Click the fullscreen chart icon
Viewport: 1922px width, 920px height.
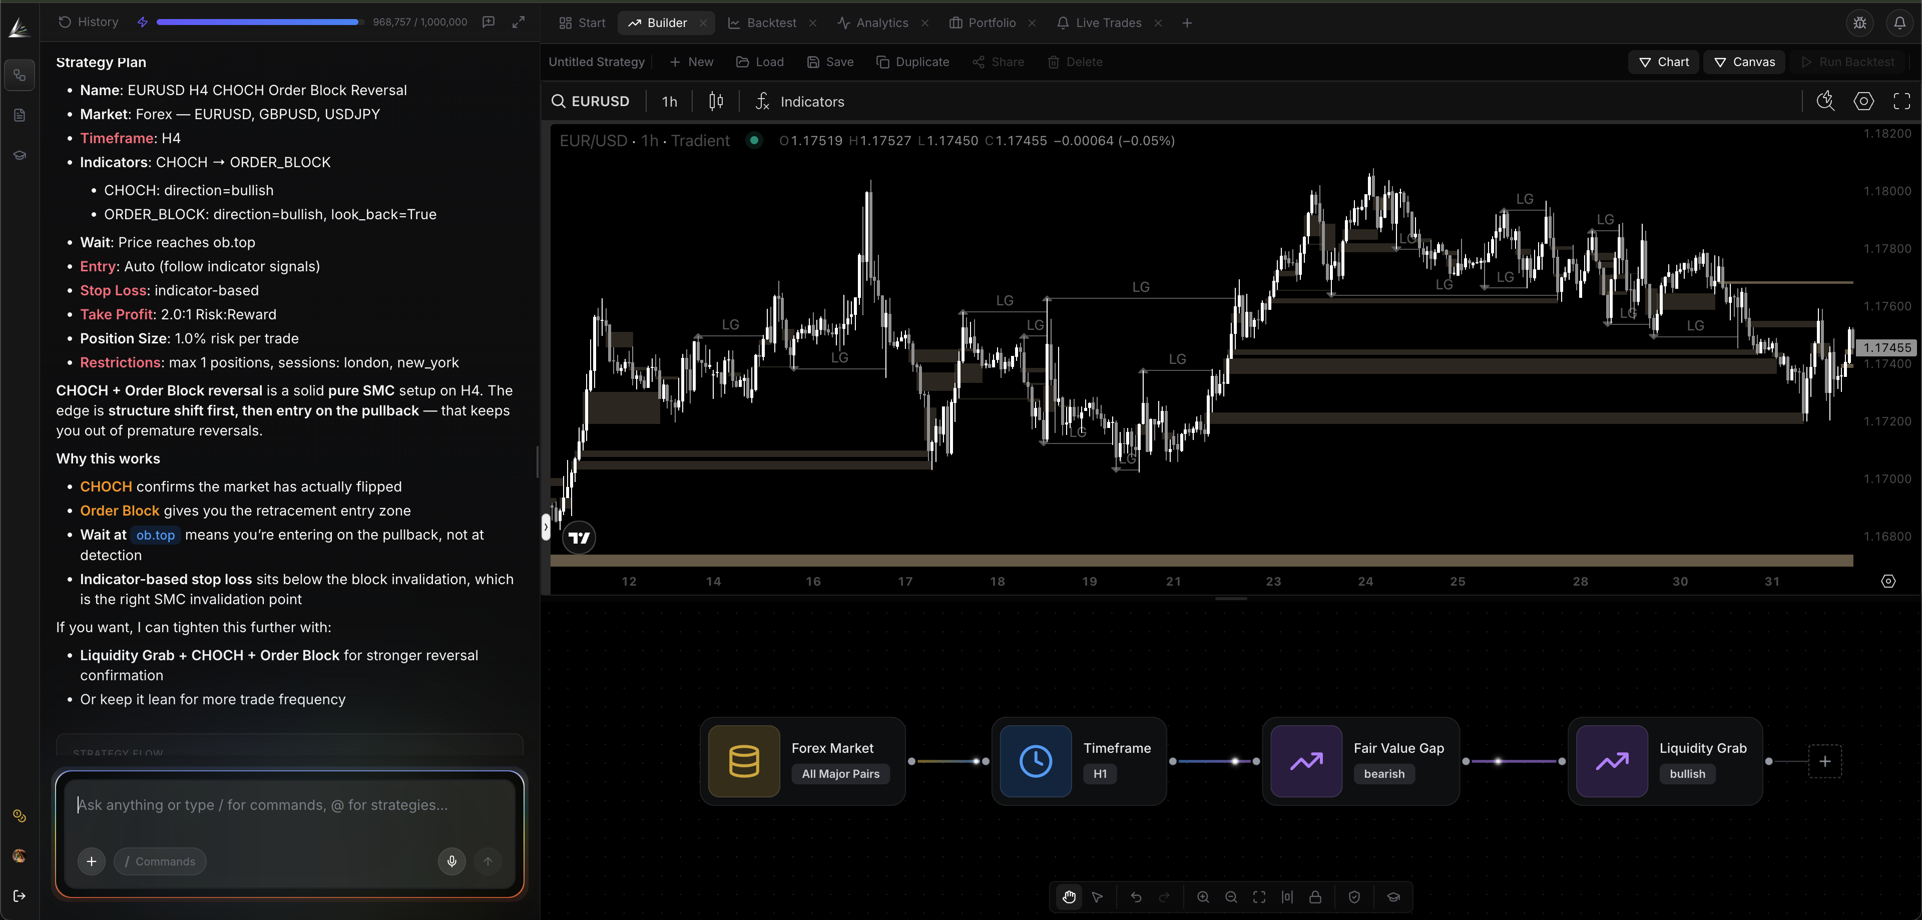pyautogui.click(x=1902, y=102)
